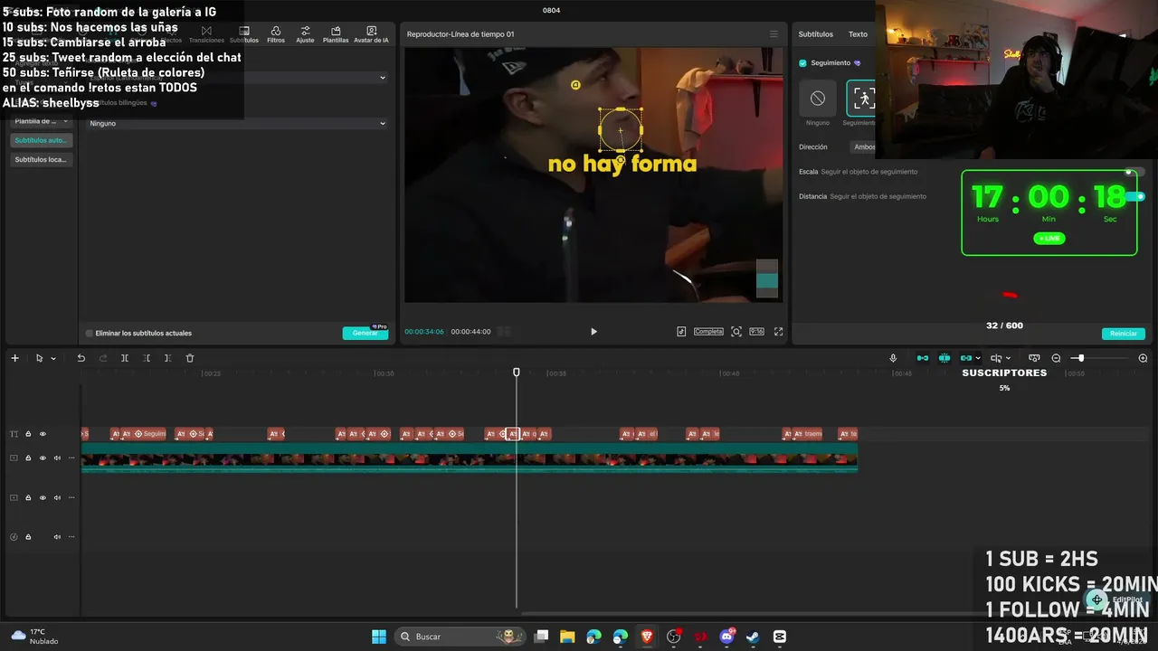The image size is (1158, 651).
Task: Open File Explorer from taskbar
Action: pyautogui.click(x=567, y=637)
